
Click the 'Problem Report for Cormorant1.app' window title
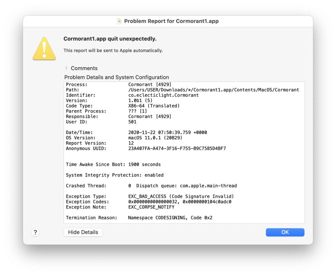(171, 21)
